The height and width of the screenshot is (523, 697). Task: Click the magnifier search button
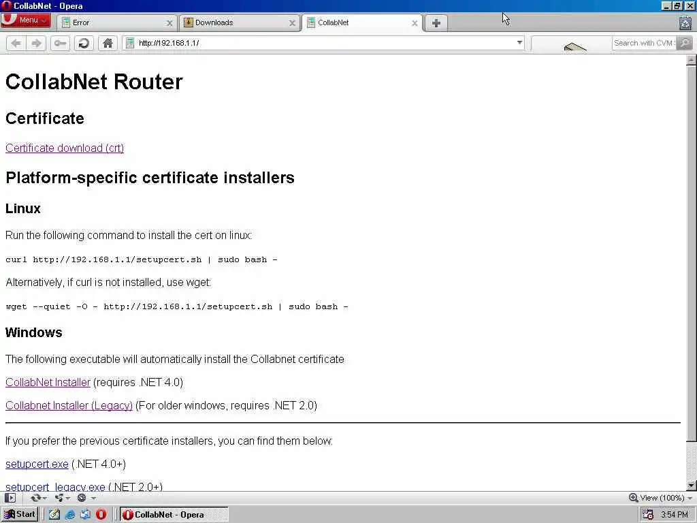pos(685,43)
